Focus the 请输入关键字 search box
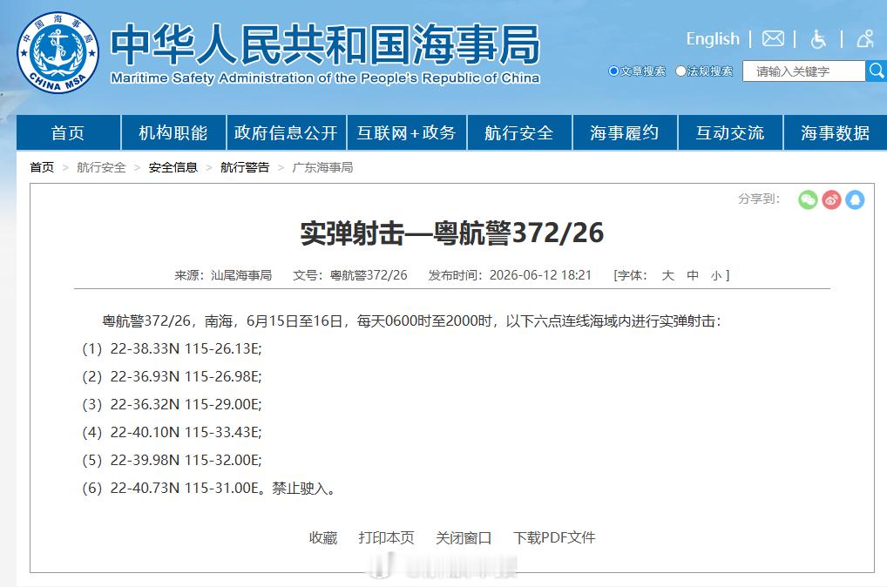Viewport: 887px width, 587px height. [804, 71]
